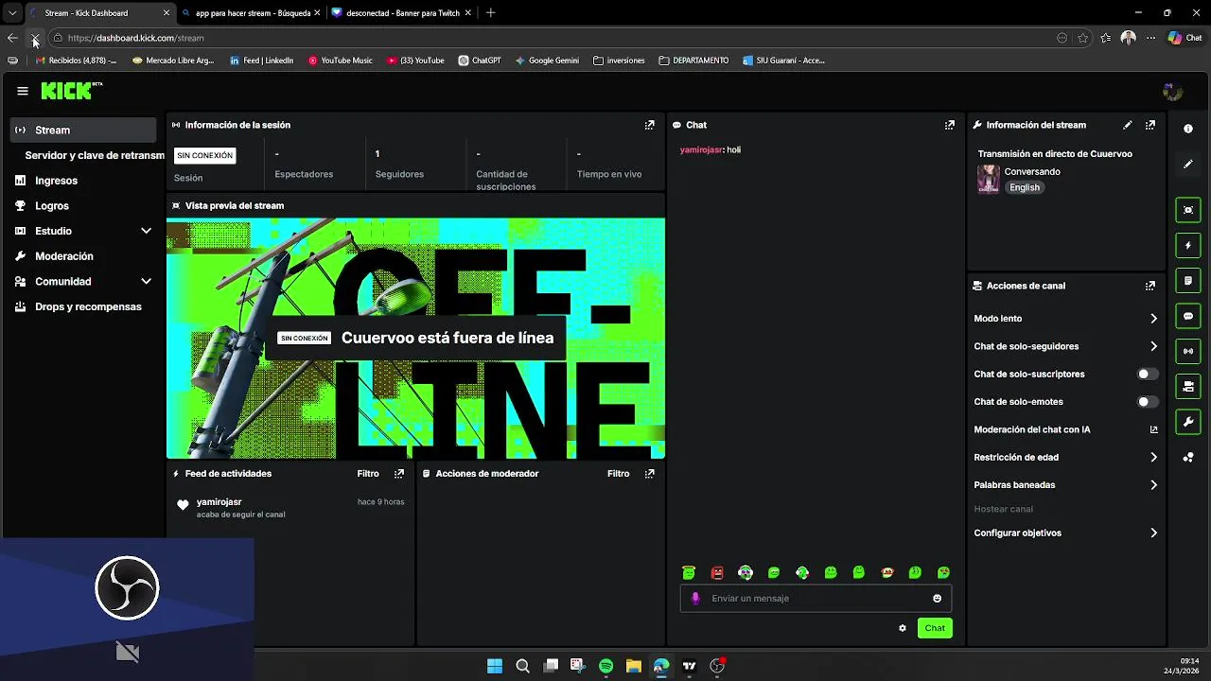Screen dimensions: 1211x681
Task: Insert the headphones emote
Action: click(x=746, y=573)
